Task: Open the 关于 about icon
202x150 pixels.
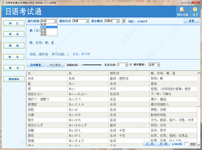Action: [195, 11]
